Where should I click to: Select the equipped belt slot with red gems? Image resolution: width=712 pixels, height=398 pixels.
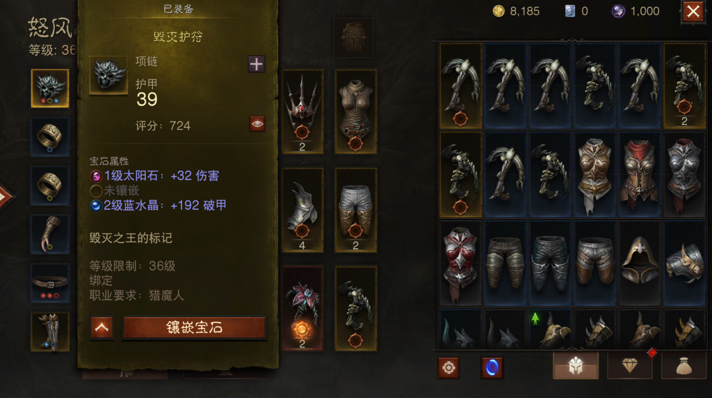click(50, 283)
